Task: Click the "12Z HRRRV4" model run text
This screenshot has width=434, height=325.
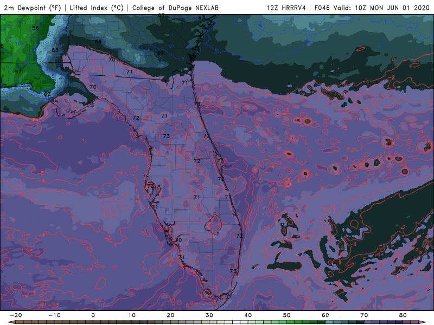Action: coord(286,8)
